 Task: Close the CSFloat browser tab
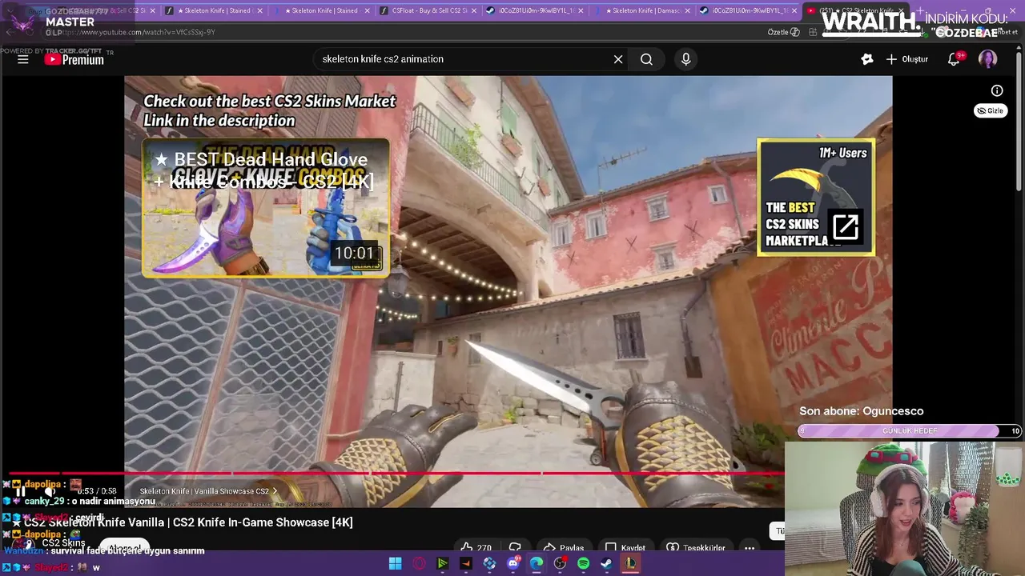475,10
